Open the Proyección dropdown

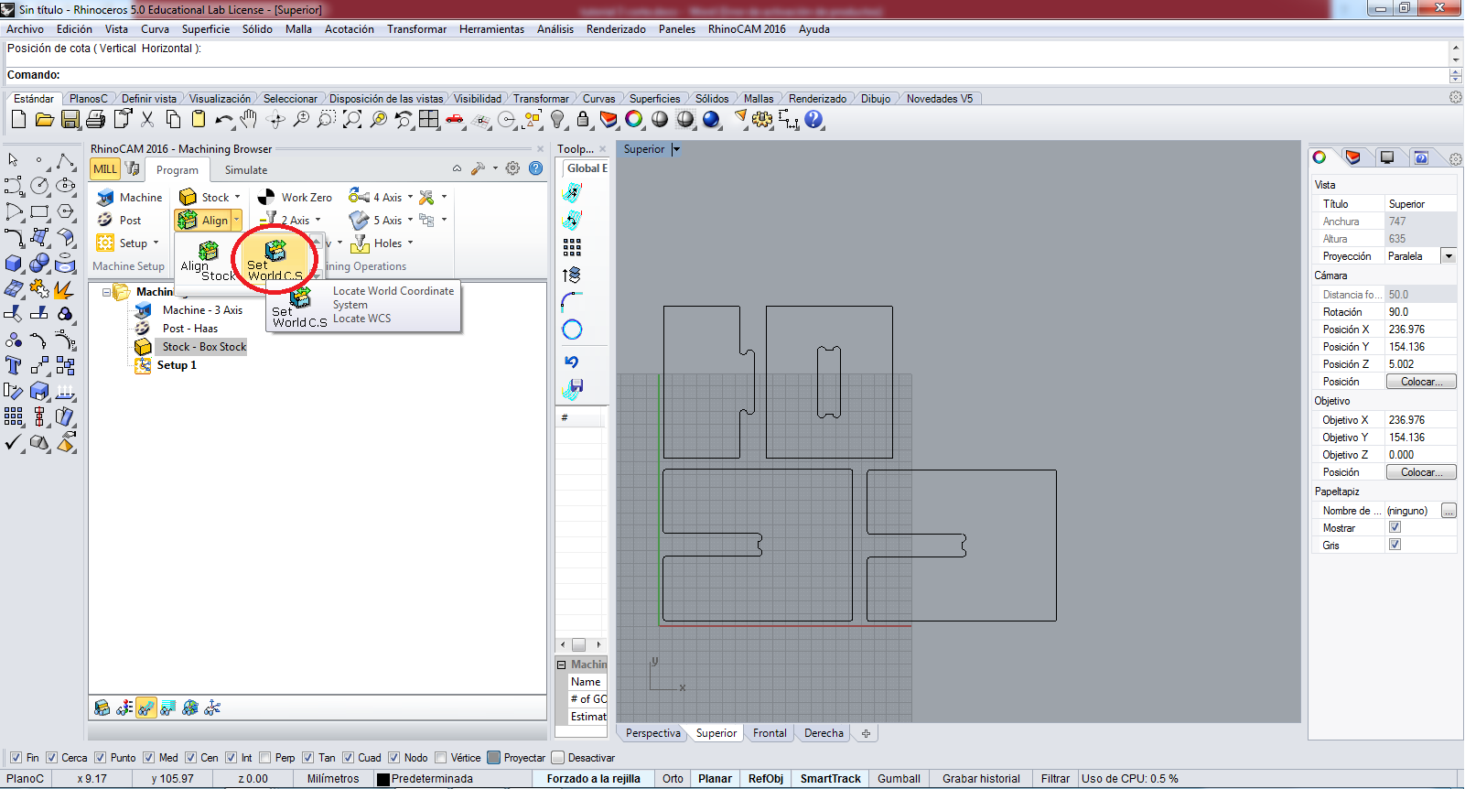[1448, 256]
